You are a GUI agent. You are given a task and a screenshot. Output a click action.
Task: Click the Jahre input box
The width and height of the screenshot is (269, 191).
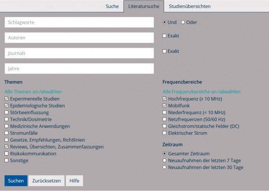tap(79, 69)
